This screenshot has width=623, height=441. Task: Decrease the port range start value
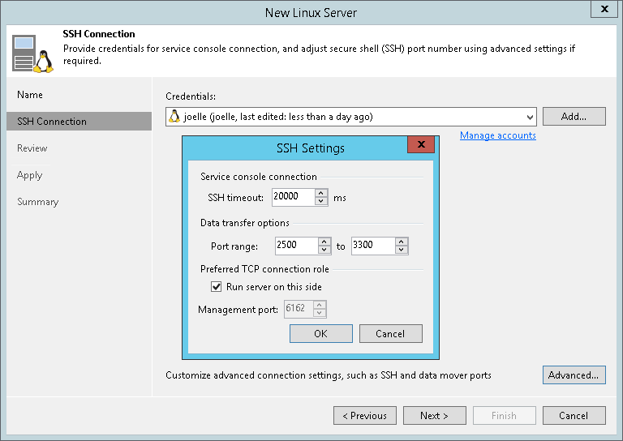coord(324,250)
